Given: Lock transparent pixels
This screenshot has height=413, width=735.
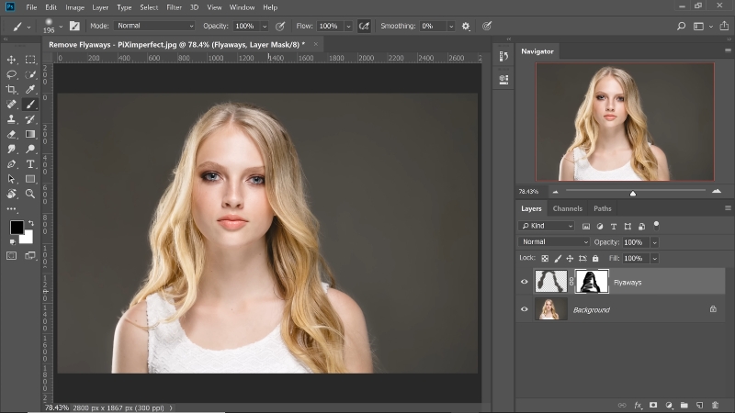Looking at the screenshot, I should point(545,259).
